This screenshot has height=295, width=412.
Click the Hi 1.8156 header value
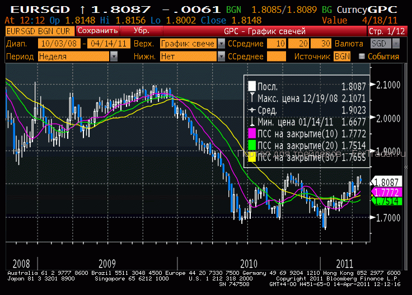[123, 20]
